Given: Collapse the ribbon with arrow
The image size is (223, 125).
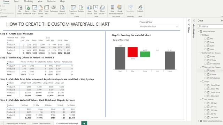Looking at the screenshot, I should 222,16.
